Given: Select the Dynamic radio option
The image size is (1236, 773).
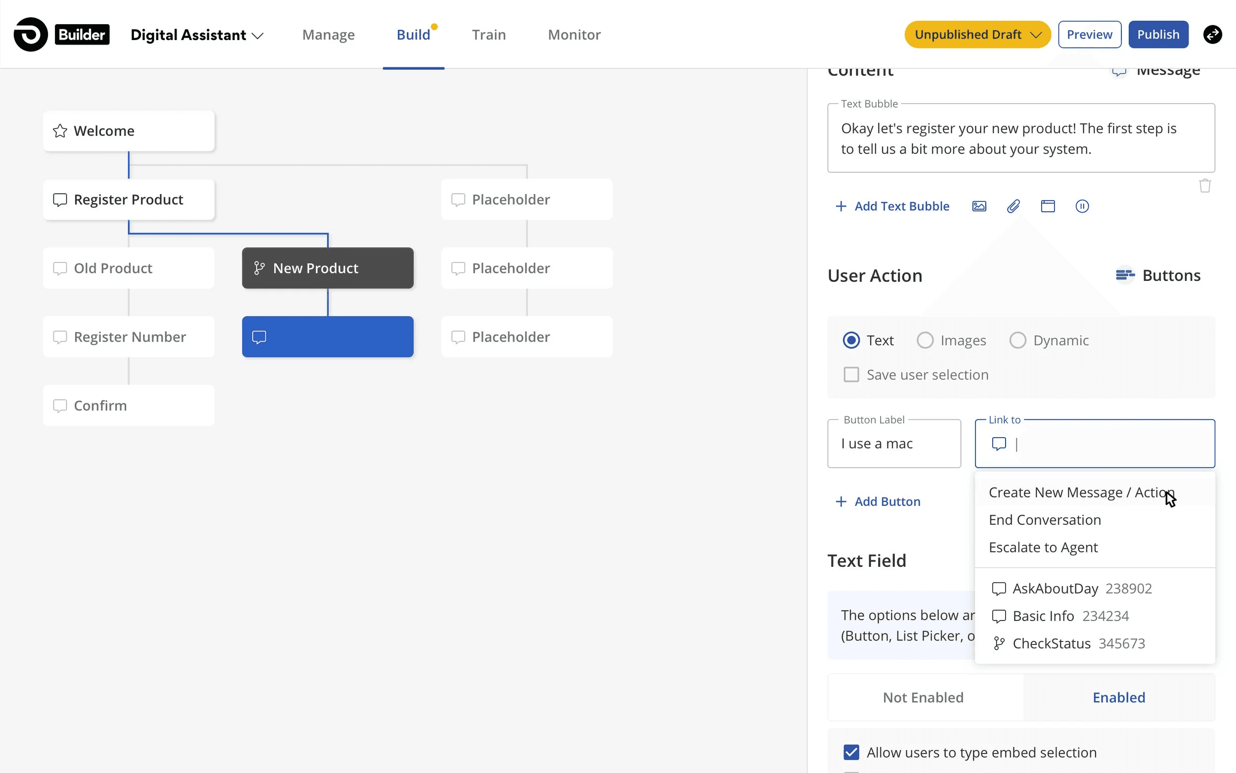Looking at the screenshot, I should (x=1017, y=340).
